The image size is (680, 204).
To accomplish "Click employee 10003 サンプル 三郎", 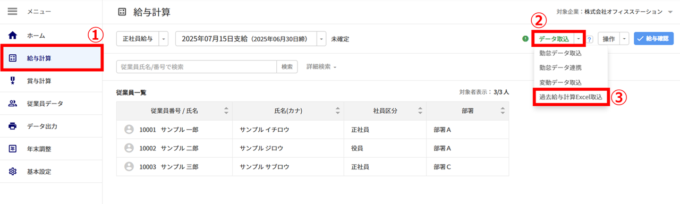I will (168, 166).
